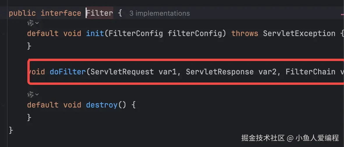Expand the chevron dropdown above init method

pyautogui.click(x=37, y=23)
